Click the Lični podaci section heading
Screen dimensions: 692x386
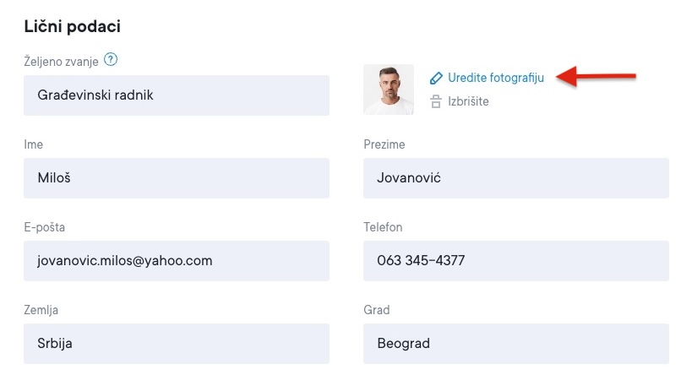[73, 26]
